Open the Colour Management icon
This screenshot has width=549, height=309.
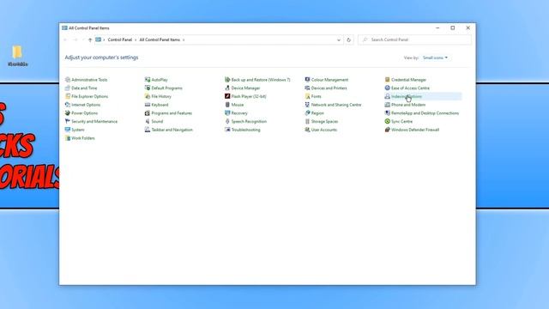pos(307,80)
